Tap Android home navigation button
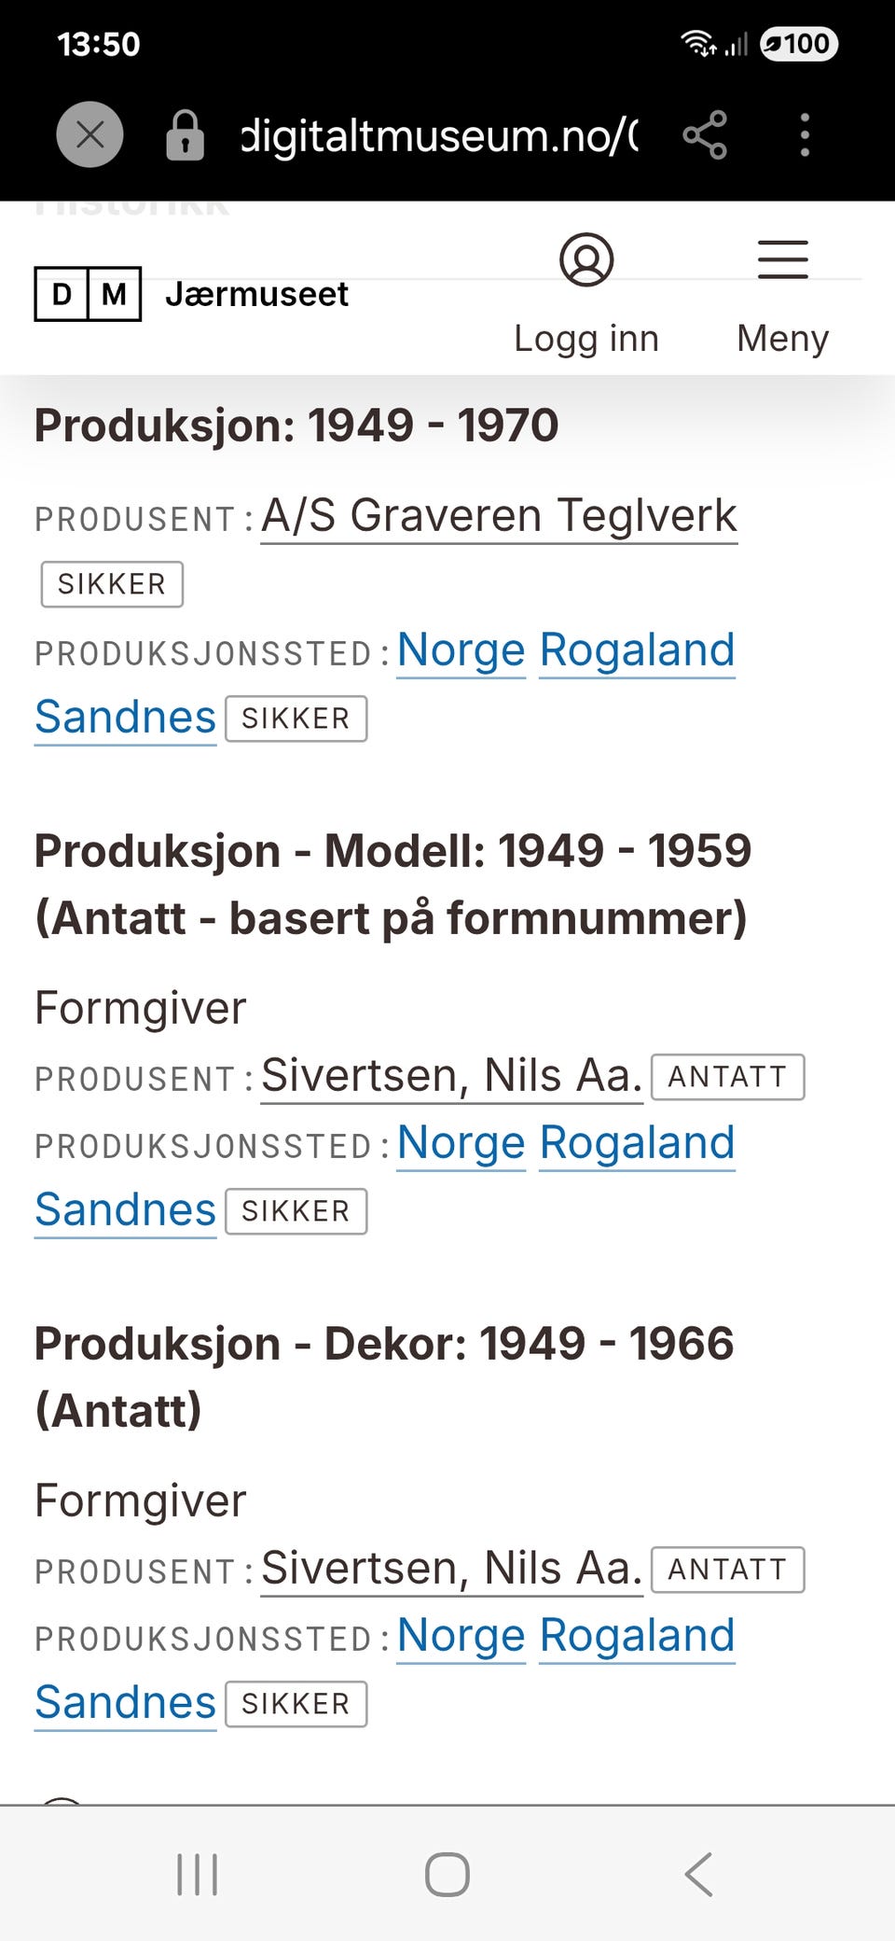This screenshot has height=1941, width=895. click(447, 1874)
